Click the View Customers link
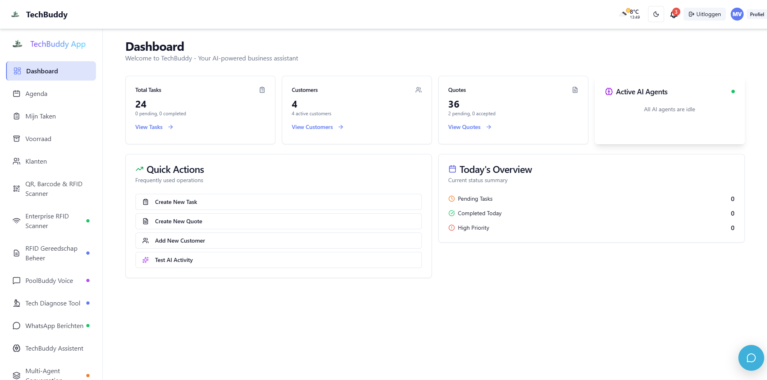Viewport: 767px width, 380px height. tap(317, 127)
